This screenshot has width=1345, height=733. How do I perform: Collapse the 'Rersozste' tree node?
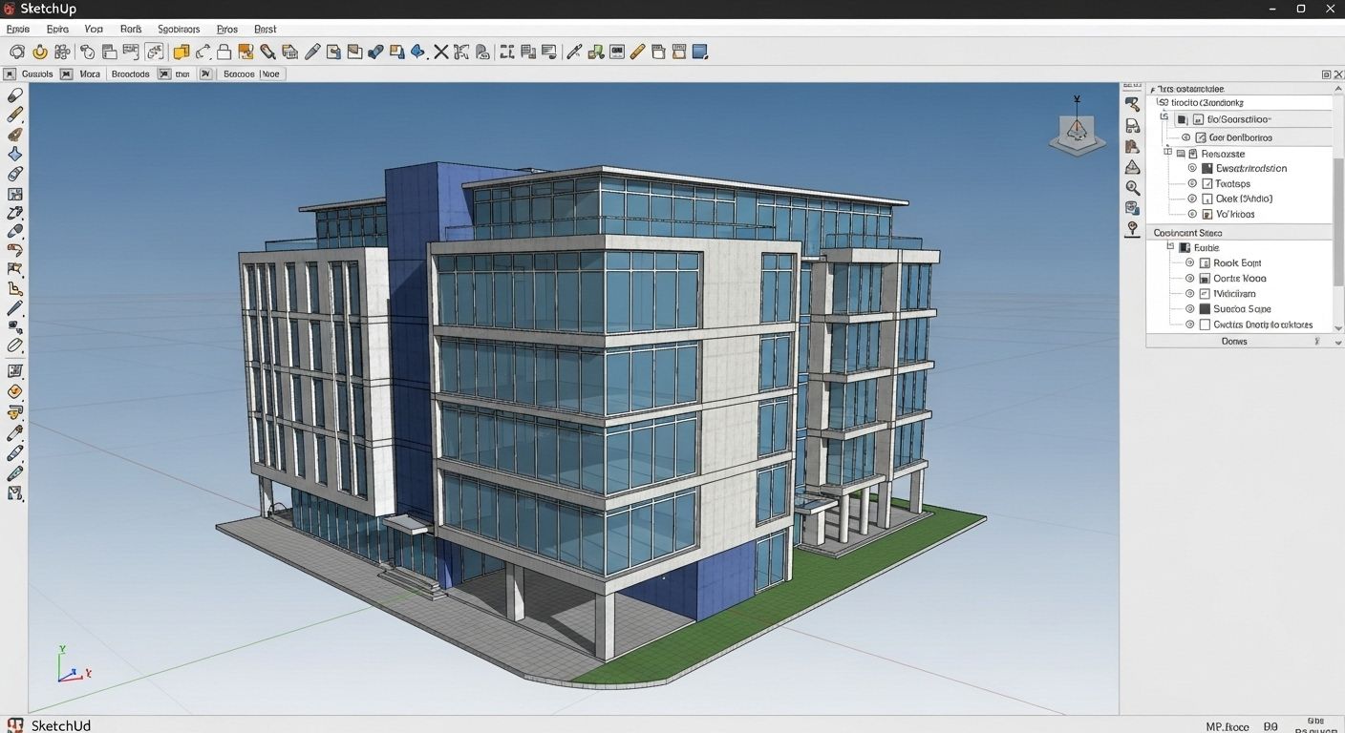(x=1168, y=153)
